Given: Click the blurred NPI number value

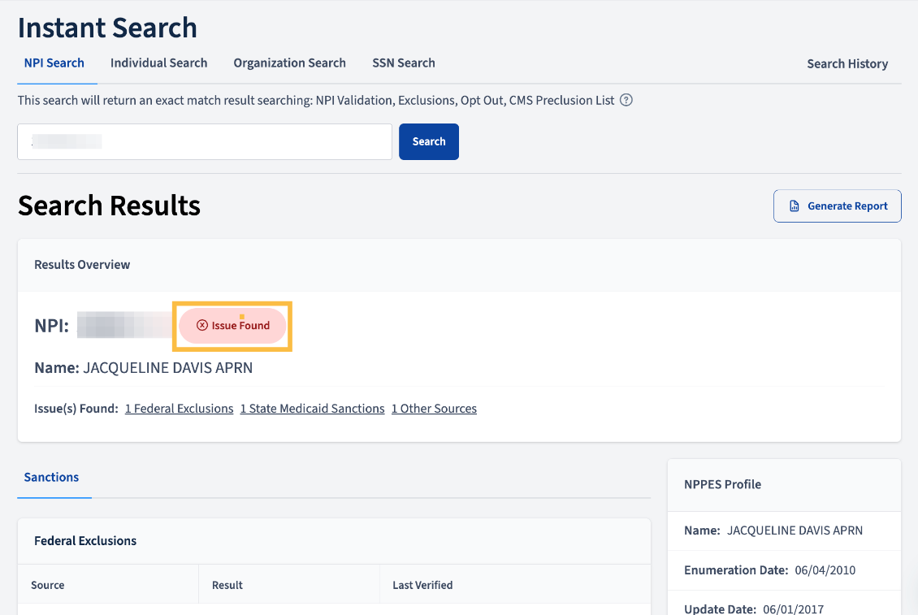Looking at the screenshot, I should coord(124,326).
